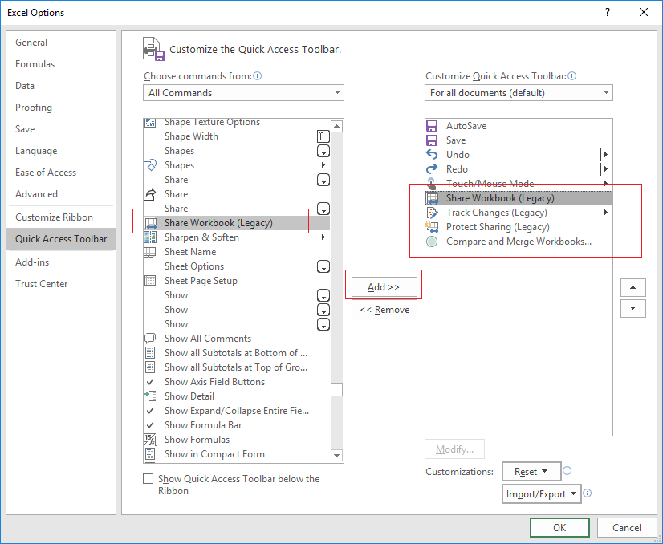Viewport: 663px width, 544px height.
Task: Open the For all documents (default) dropdown
Action: point(519,92)
